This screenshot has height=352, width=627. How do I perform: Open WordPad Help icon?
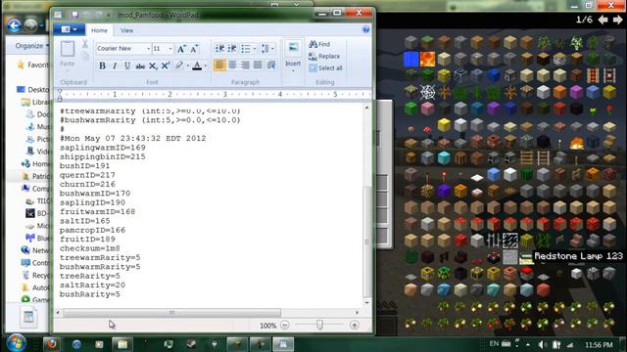coord(365,30)
